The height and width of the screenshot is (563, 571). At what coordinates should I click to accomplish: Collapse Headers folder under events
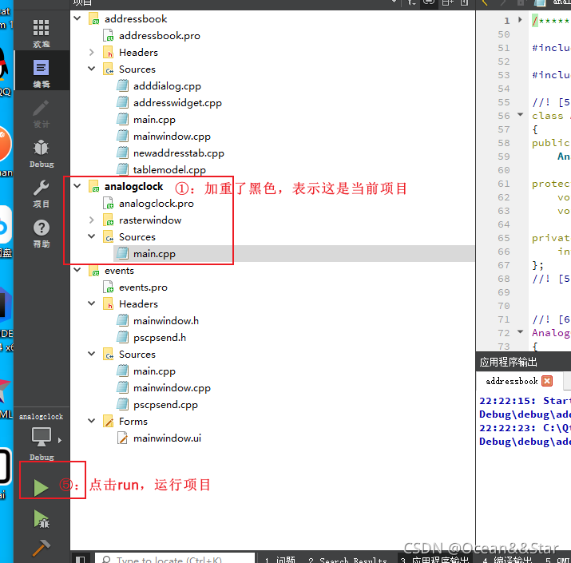point(91,303)
